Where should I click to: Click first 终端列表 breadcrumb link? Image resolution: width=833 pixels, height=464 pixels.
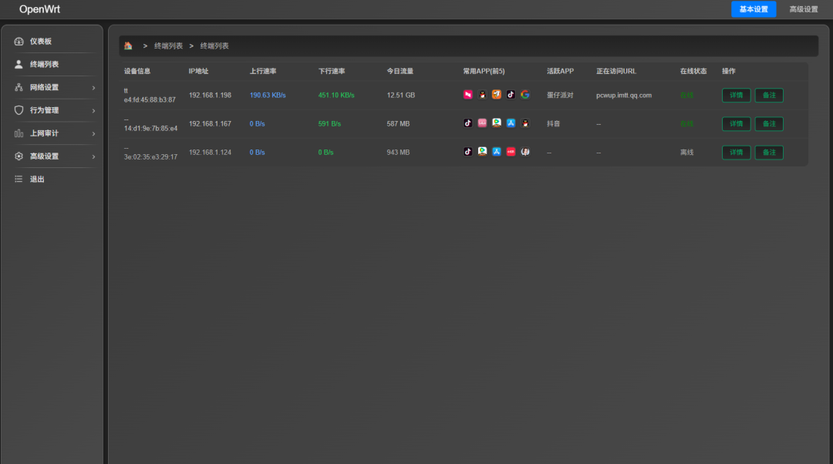(x=168, y=45)
